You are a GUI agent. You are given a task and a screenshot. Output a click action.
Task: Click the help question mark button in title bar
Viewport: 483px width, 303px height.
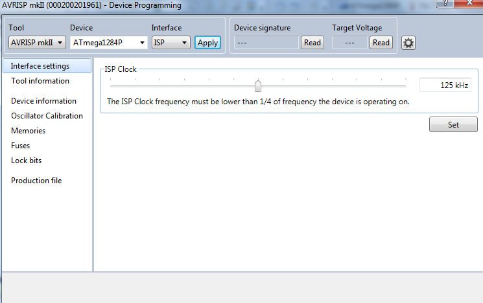(x=445, y=3)
